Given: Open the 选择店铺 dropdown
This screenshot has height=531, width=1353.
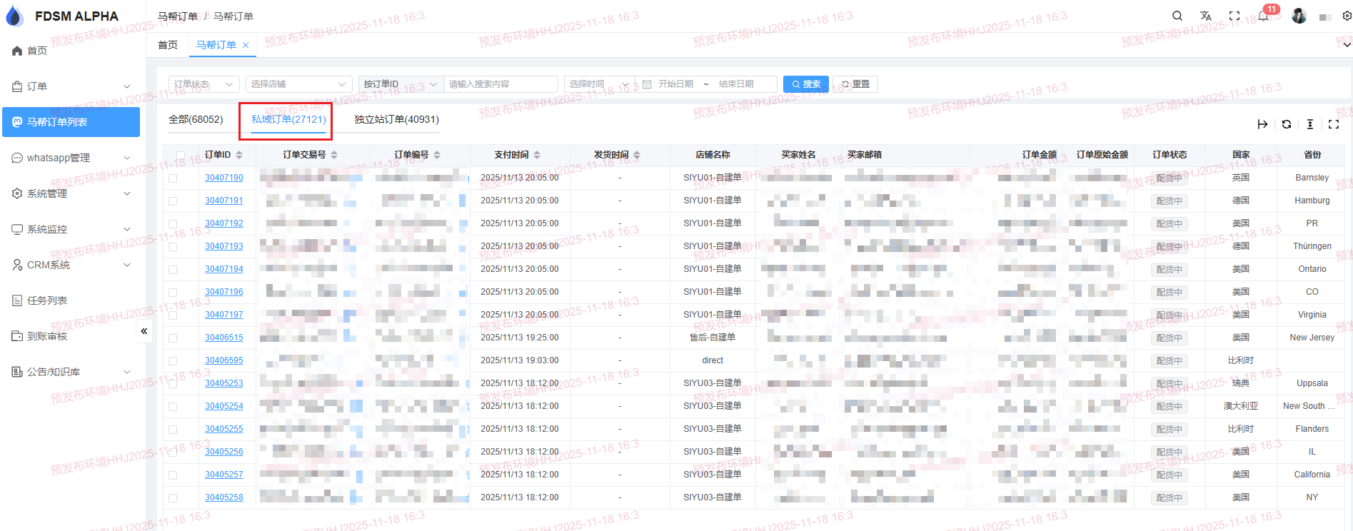Looking at the screenshot, I should (x=298, y=84).
